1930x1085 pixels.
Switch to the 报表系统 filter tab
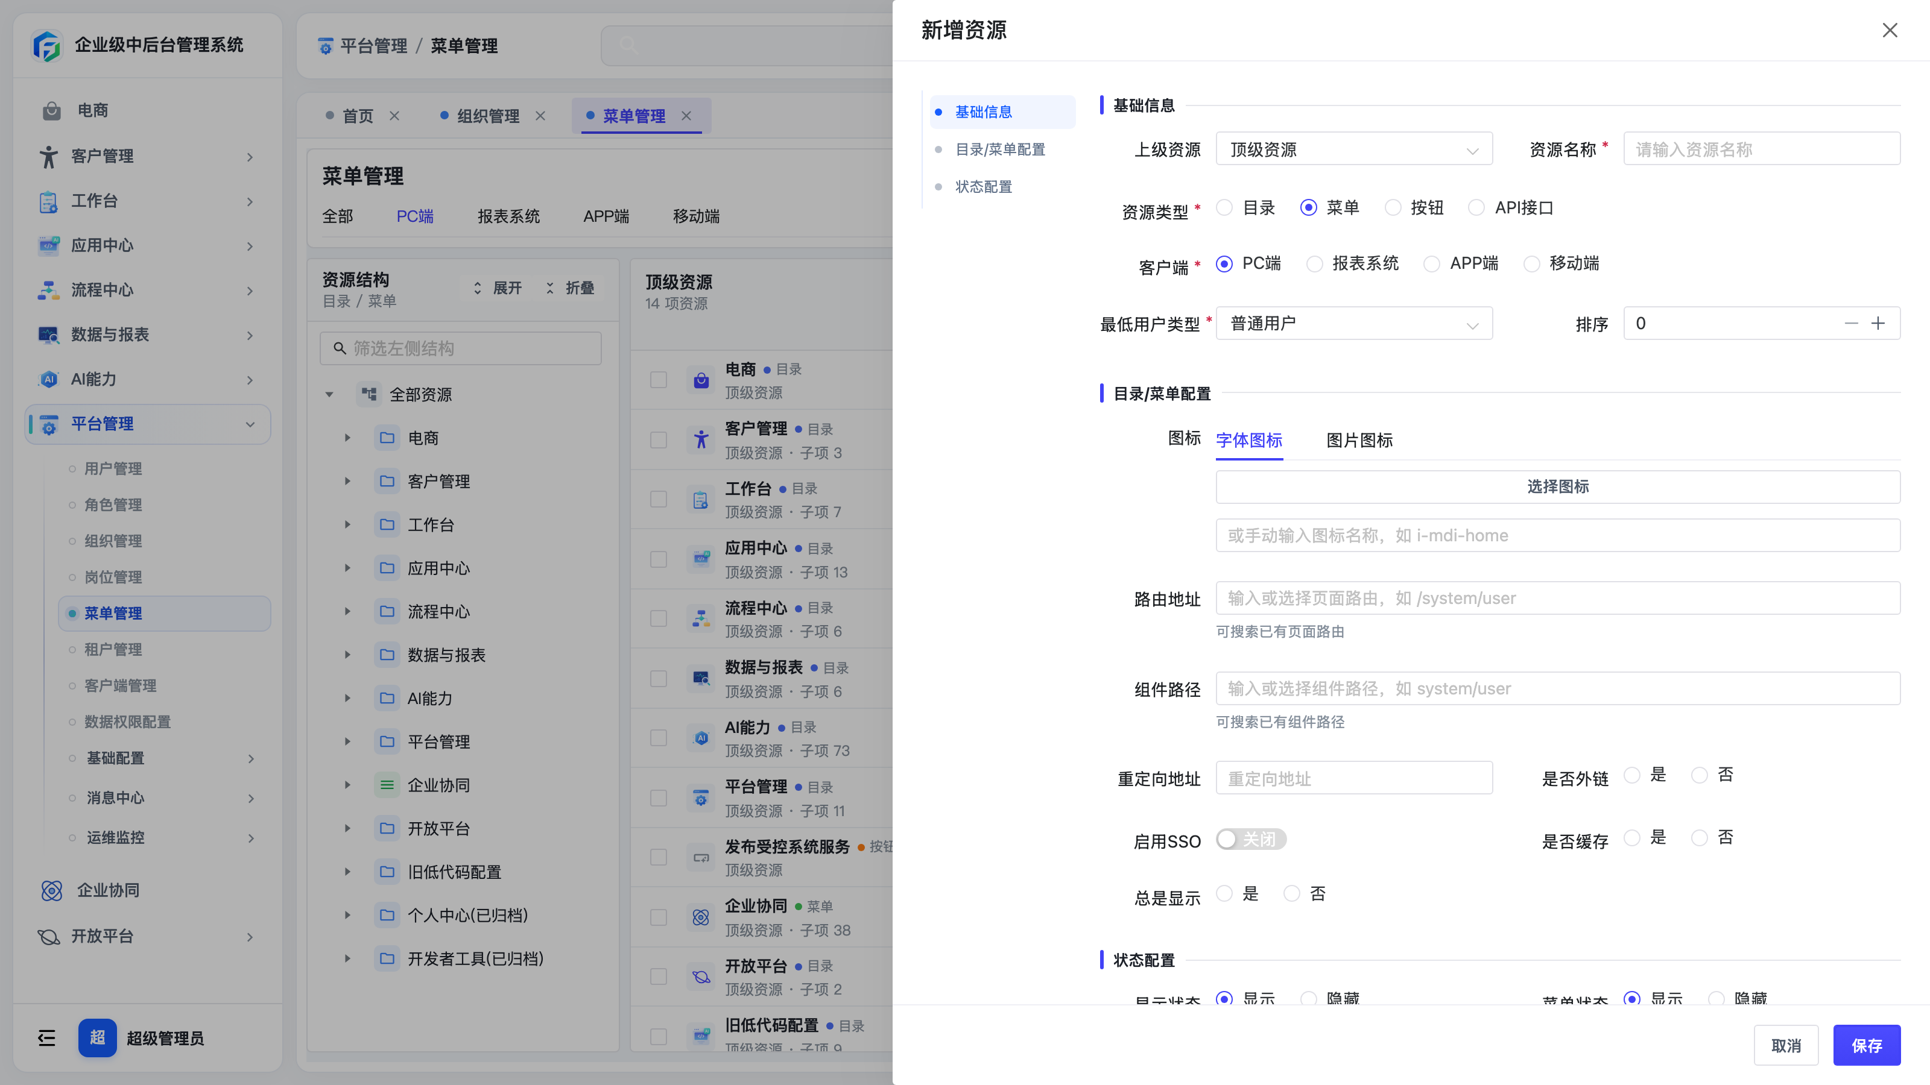tap(508, 216)
